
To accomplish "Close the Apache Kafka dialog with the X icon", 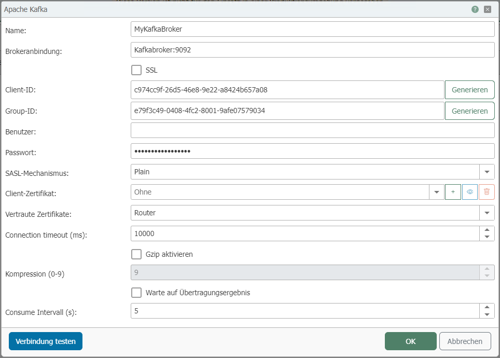I will coord(488,9).
